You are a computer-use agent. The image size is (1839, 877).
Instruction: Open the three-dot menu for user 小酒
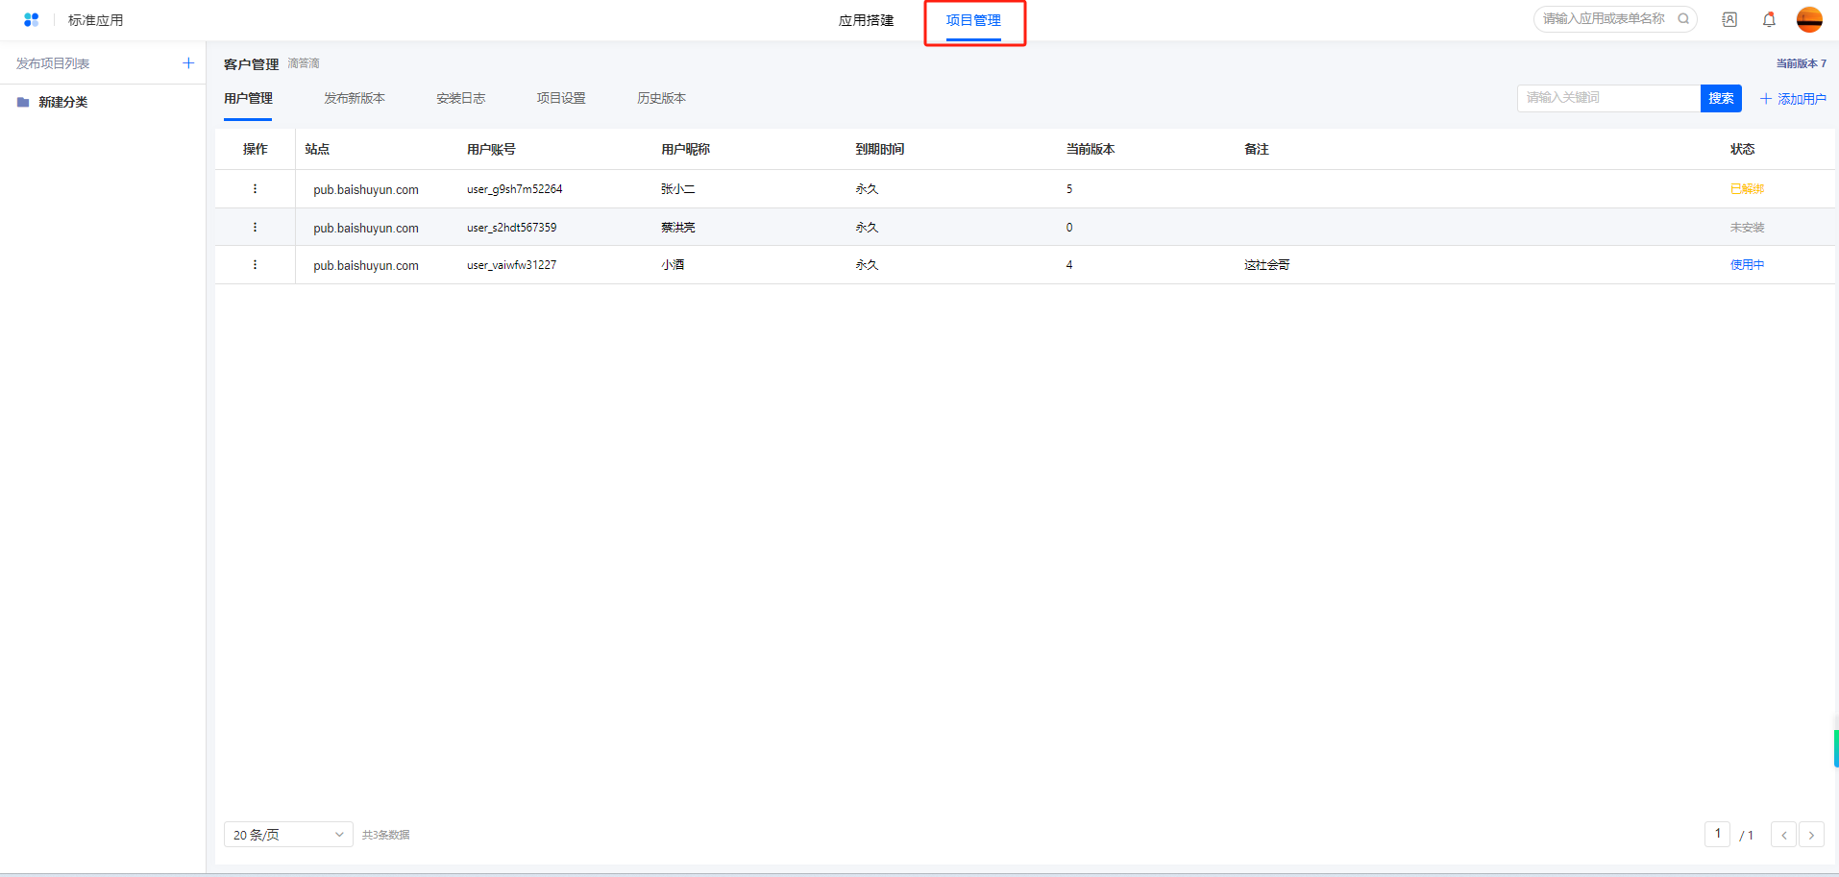255,265
